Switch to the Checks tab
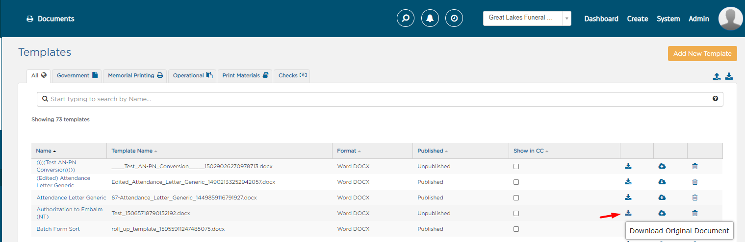Viewport: 745px width, 242px height. (292, 75)
